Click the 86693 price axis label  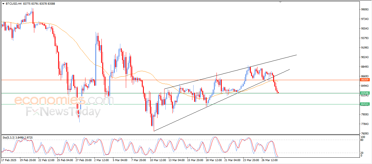click(365, 76)
